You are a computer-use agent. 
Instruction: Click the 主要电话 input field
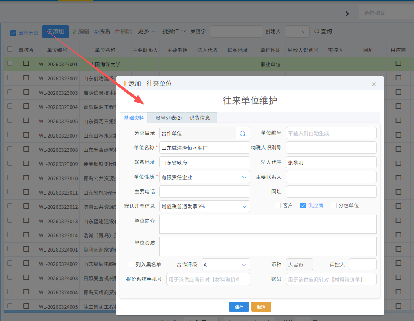pyautogui.click(x=205, y=192)
